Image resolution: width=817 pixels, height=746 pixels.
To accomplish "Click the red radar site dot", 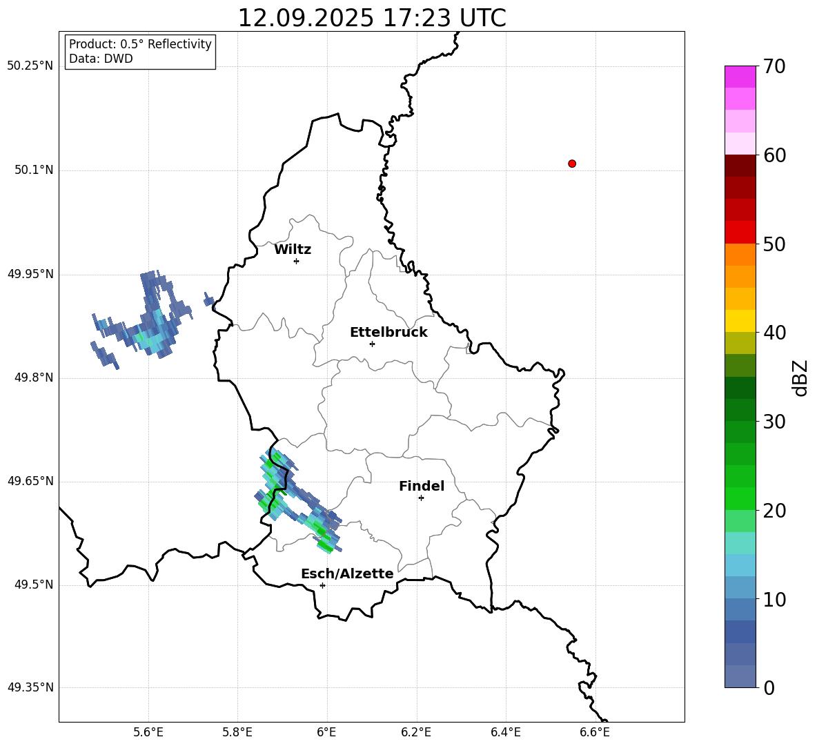I will pyautogui.click(x=572, y=164).
